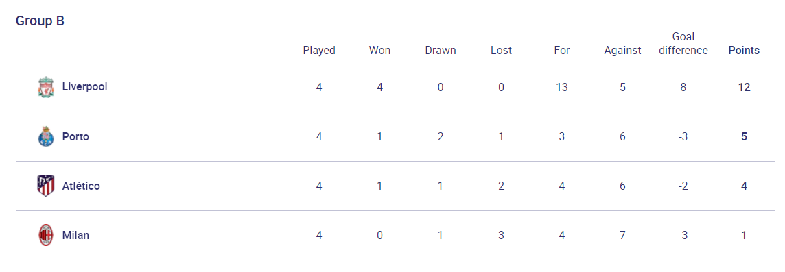Click the Porto club crest icon
The image size is (785, 272).
[46, 136]
